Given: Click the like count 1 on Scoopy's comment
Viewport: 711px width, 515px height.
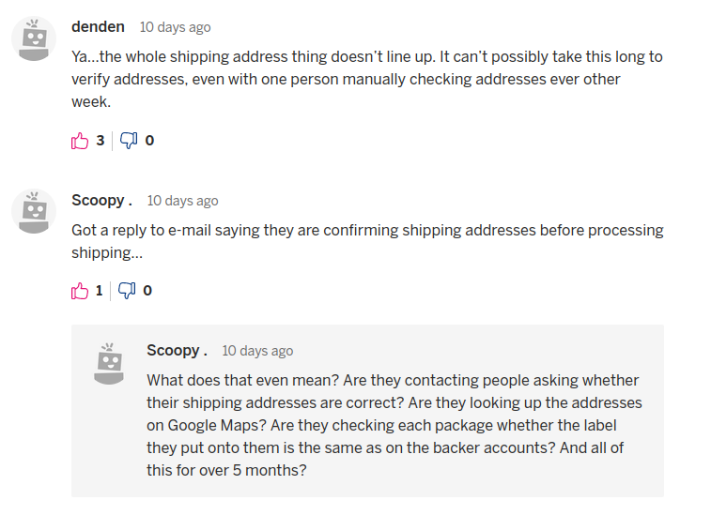Looking at the screenshot, I should coord(100,291).
